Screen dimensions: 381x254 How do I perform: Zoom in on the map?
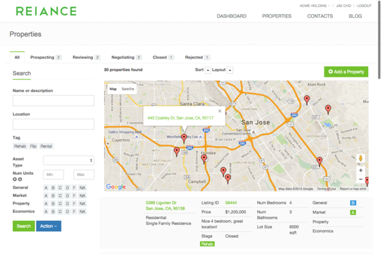[x=361, y=170]
